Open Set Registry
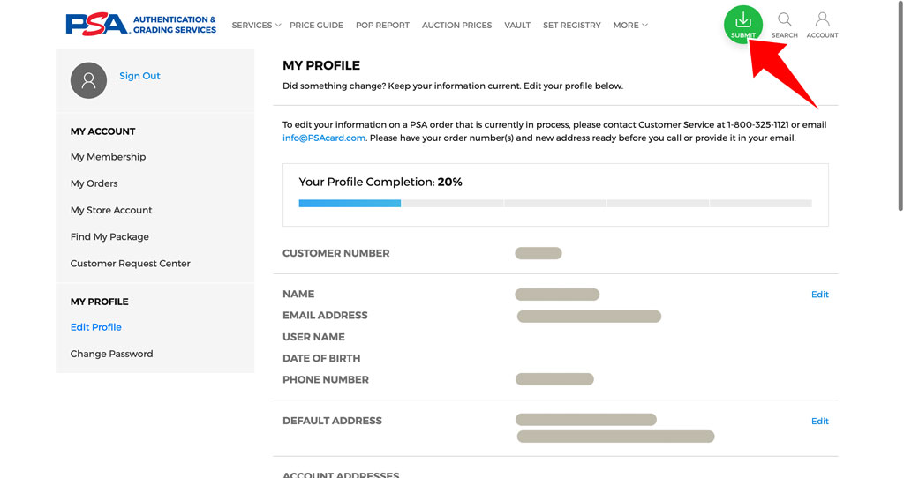 571,26
